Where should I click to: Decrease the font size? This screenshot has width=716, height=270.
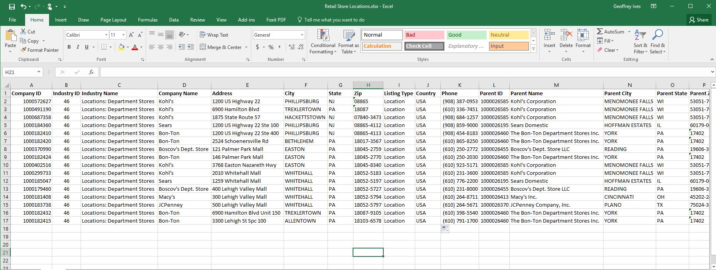tap(140, 35)
